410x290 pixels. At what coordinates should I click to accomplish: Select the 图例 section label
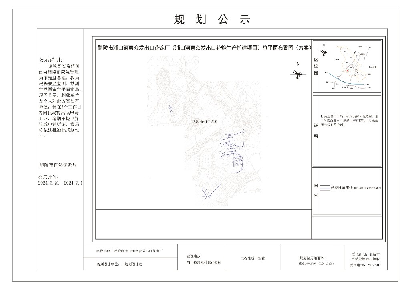click(x=316, y=191)
